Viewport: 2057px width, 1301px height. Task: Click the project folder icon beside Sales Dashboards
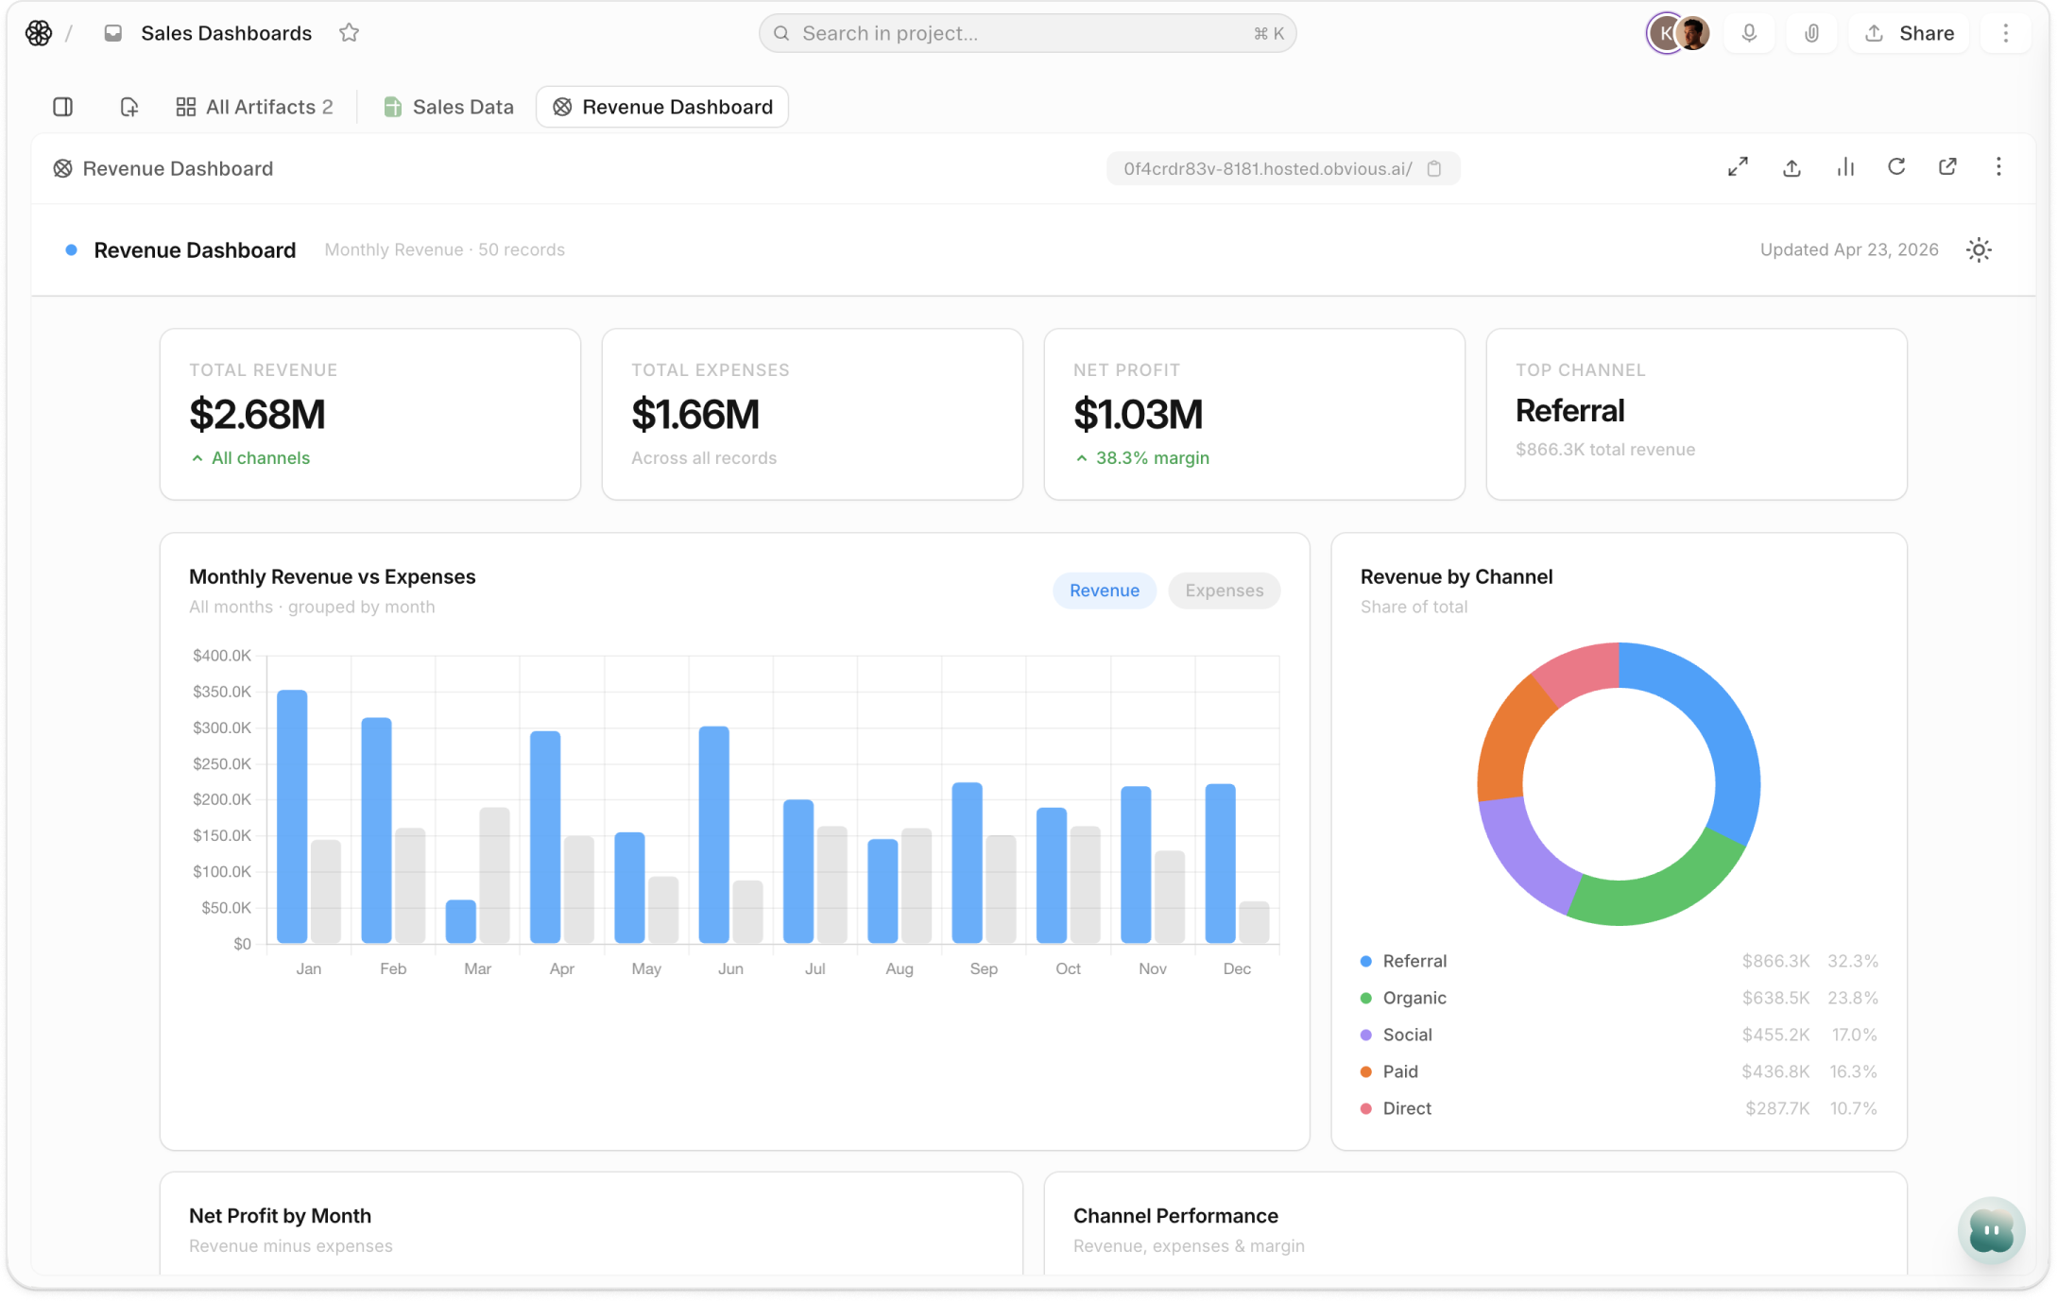pyautogui.click(x=113, y=33)
